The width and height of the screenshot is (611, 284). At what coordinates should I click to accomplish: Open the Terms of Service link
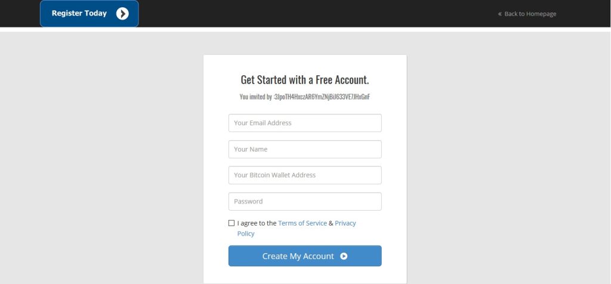click(303, 223)
